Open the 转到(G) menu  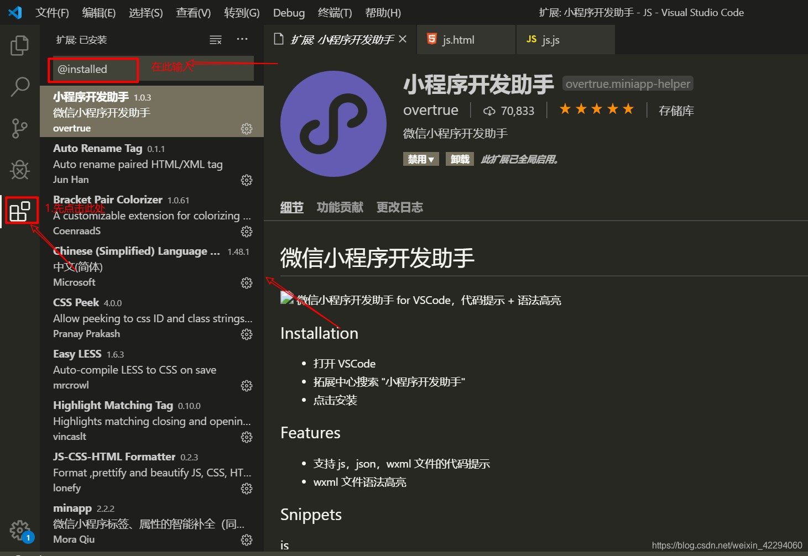click(x=242, y=12)
